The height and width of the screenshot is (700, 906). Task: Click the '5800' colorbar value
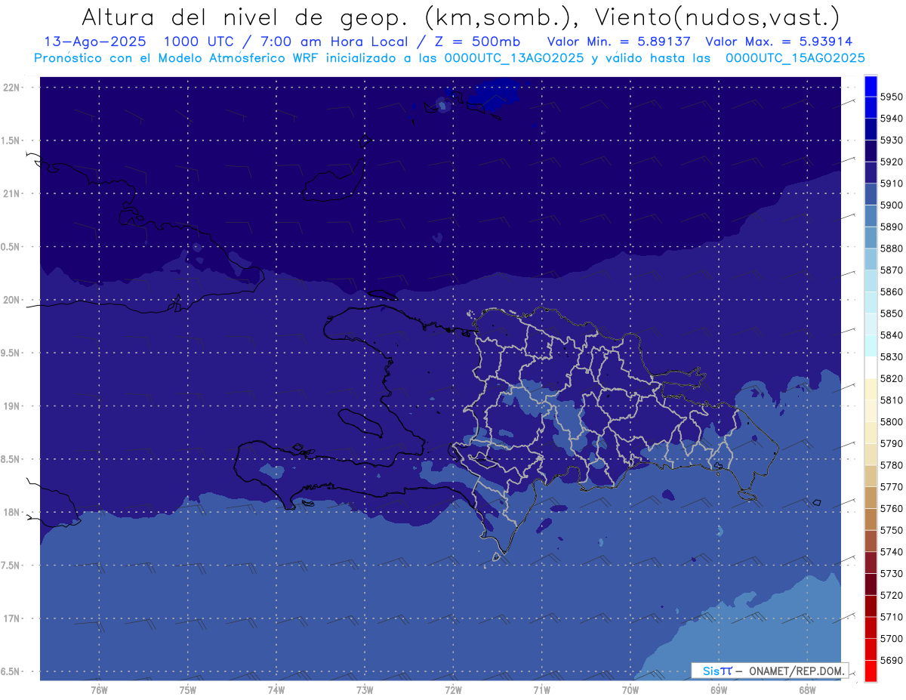892,422
